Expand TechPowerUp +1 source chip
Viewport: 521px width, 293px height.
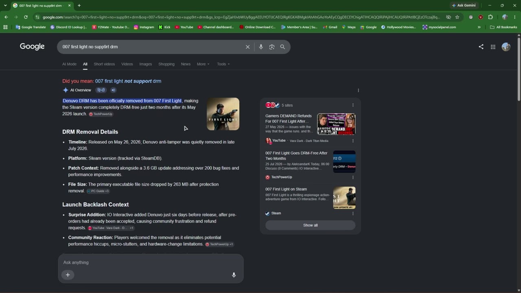pyautogui.click(x=219, y=244)
